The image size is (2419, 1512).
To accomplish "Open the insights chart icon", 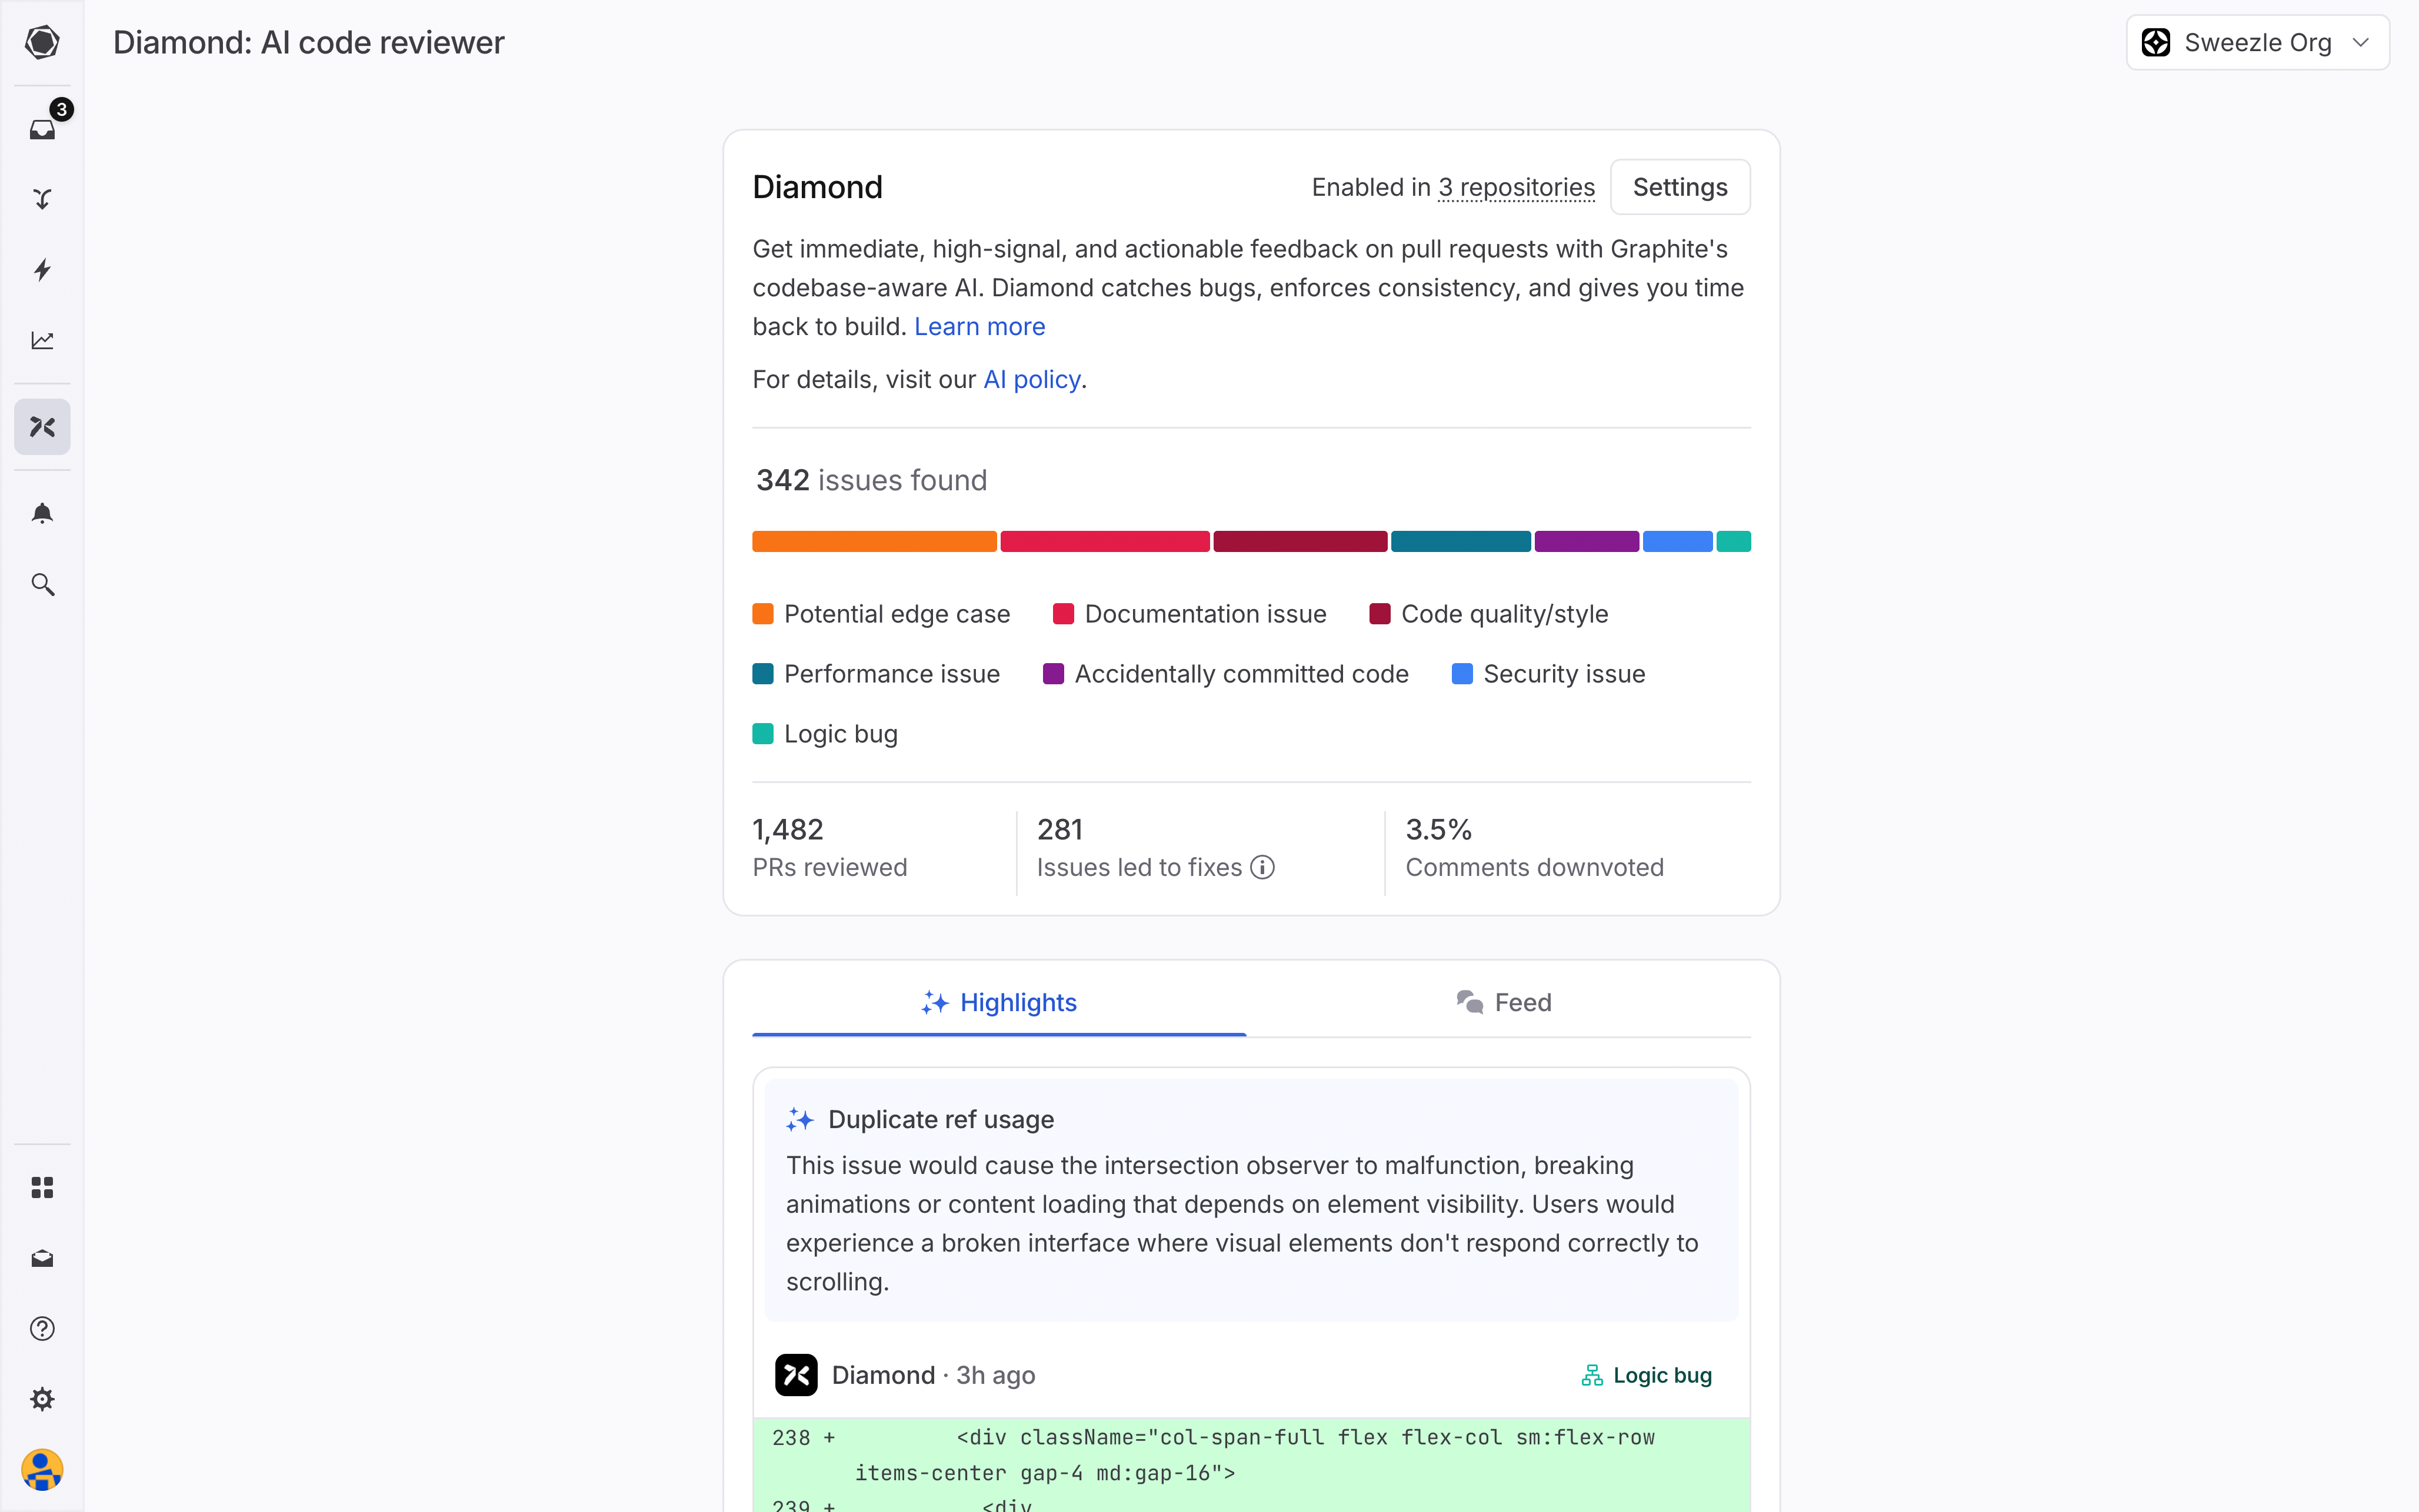I will point(42,340).
